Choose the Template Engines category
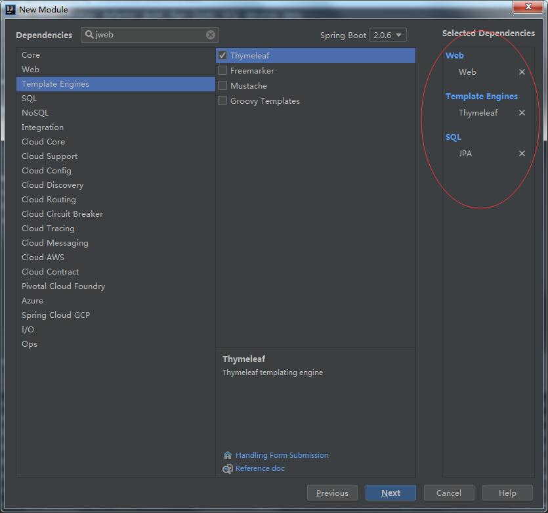548x513 pixels. click(116, 84)
